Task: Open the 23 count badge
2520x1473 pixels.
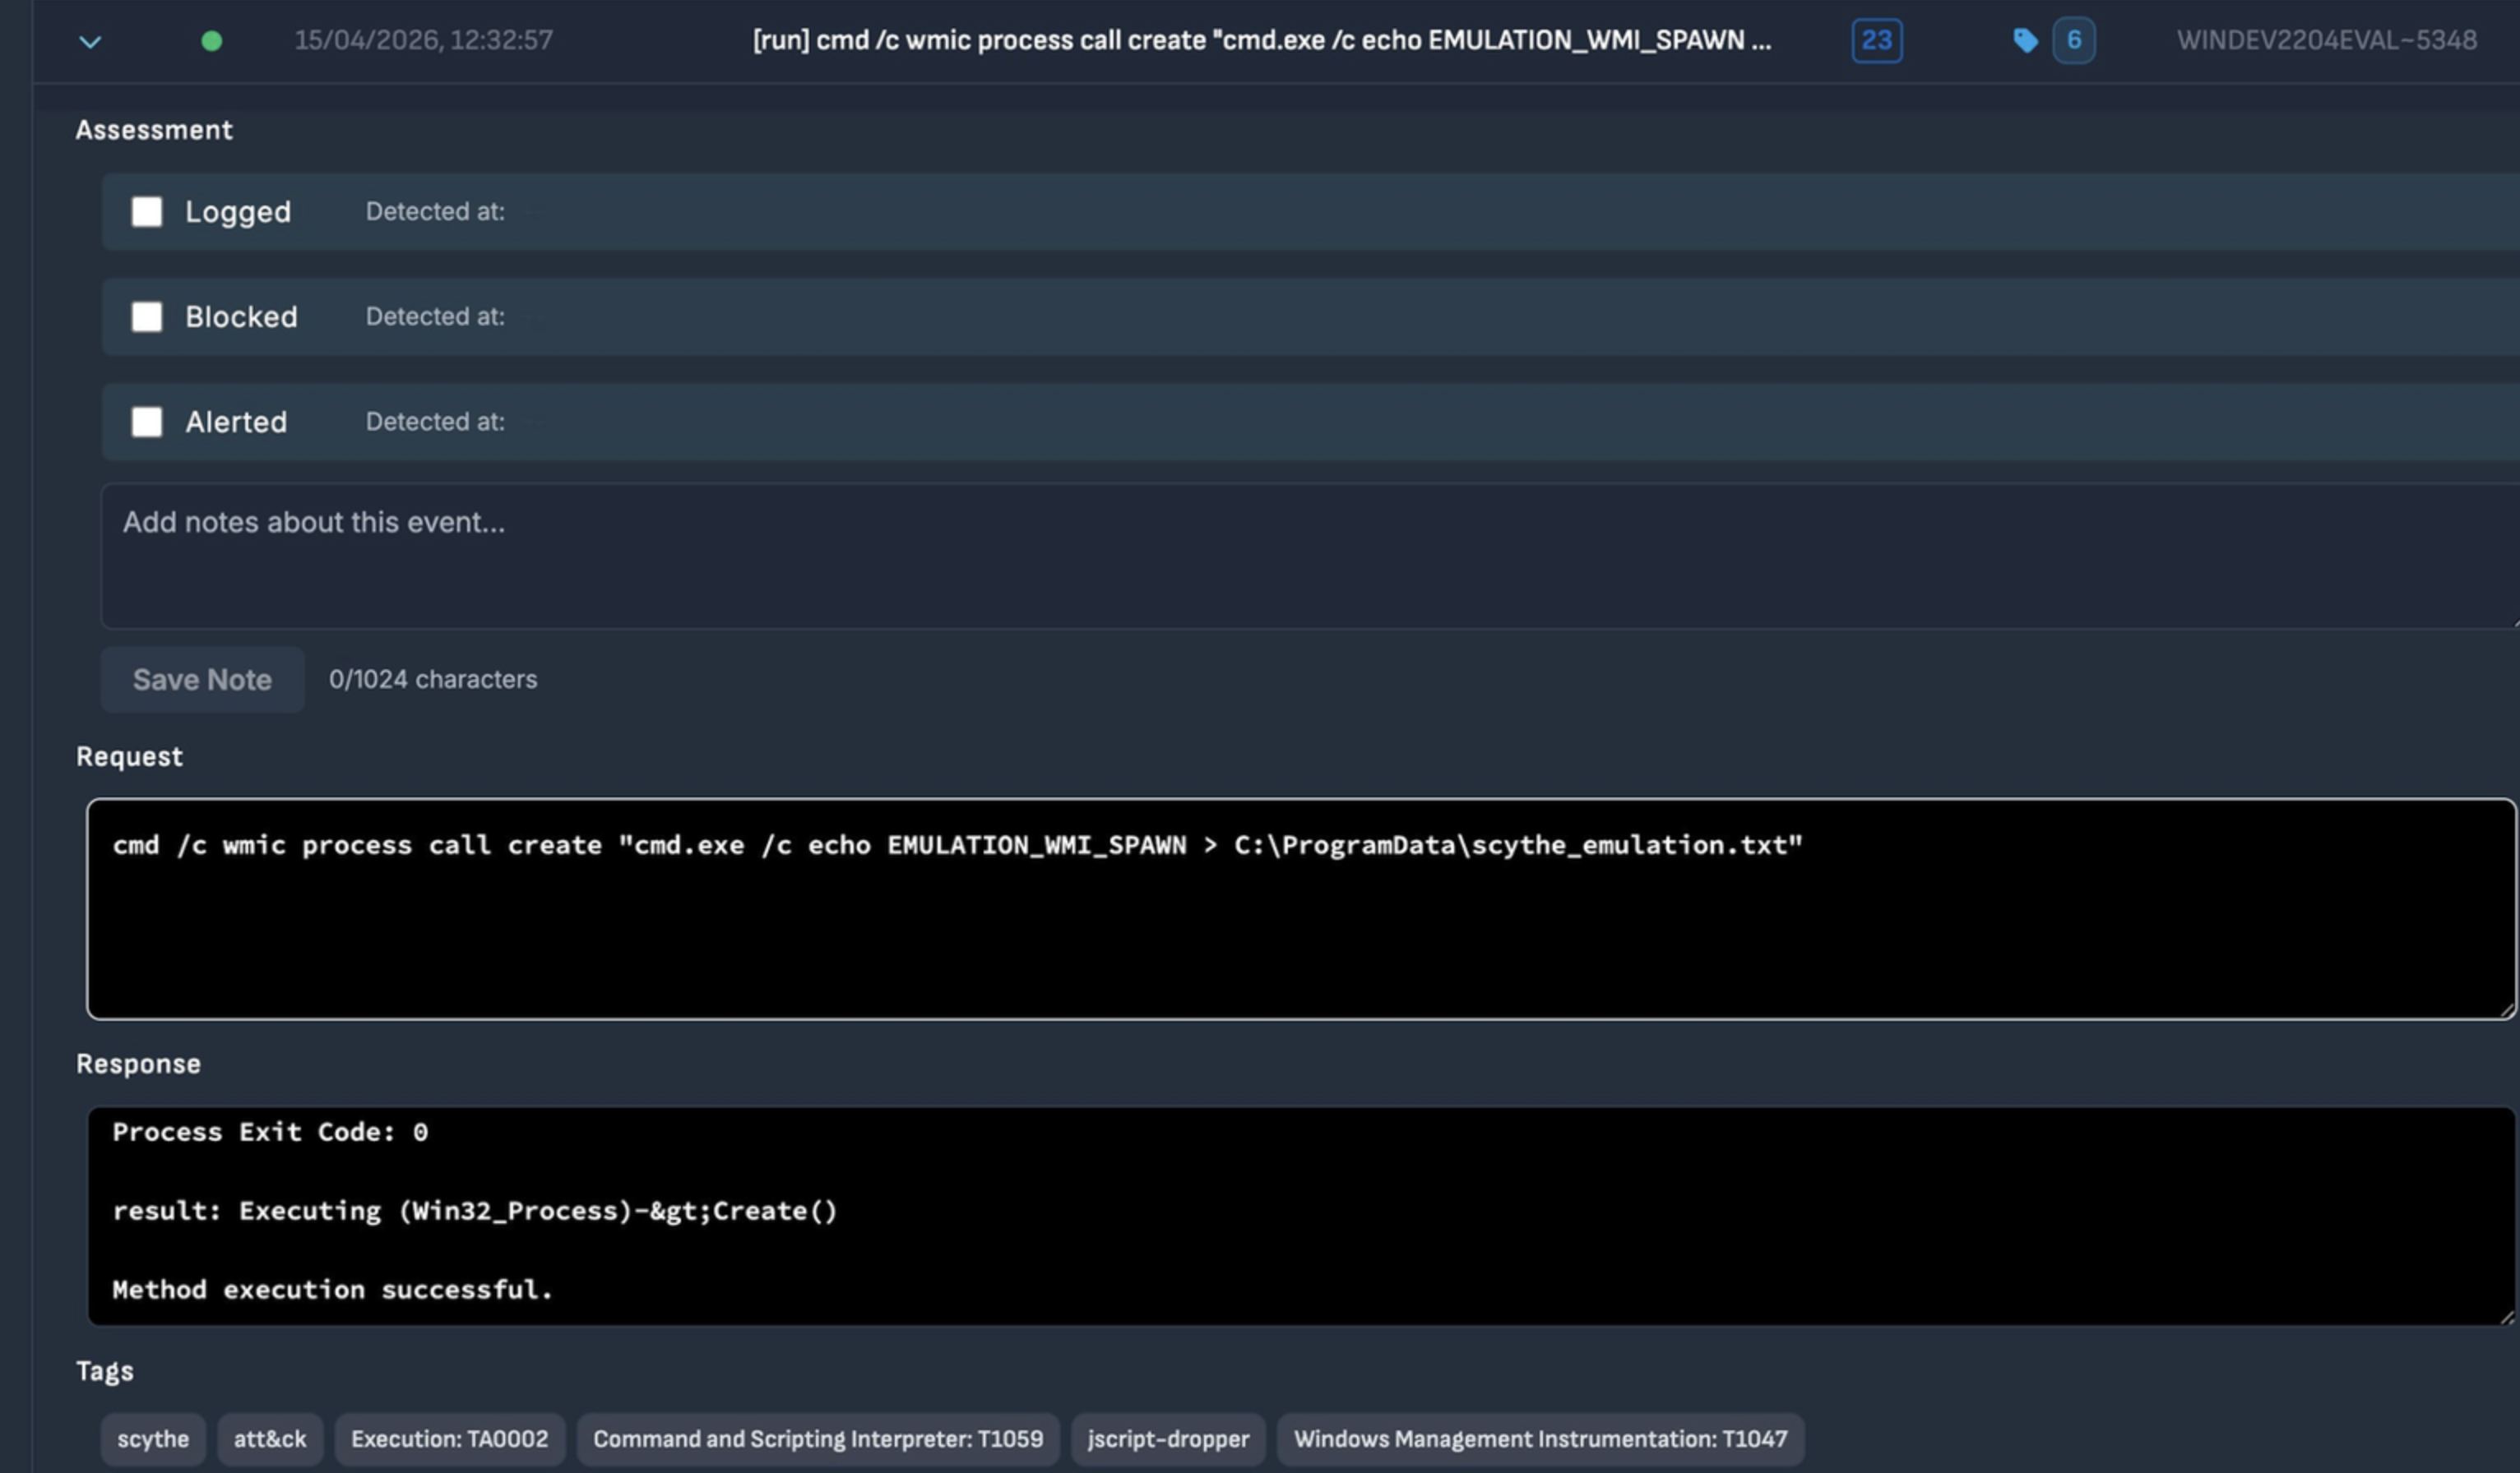Action: [x=1876, y=41]
